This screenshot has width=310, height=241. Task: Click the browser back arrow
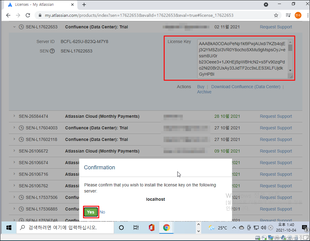(8, 15)
